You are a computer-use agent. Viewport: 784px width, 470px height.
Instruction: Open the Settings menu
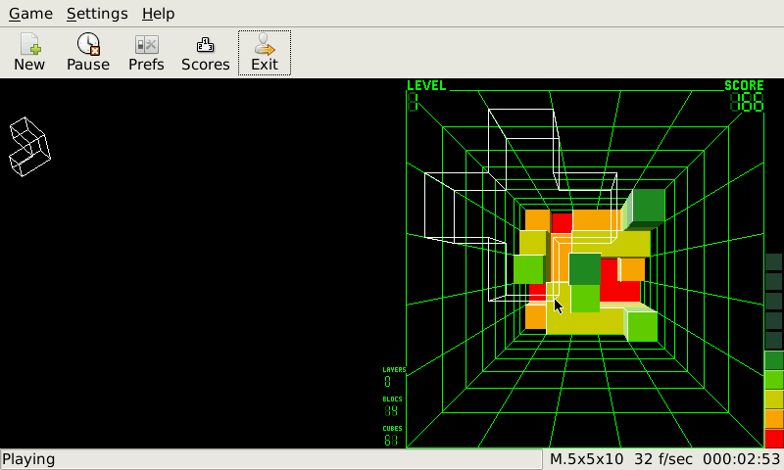pos(97,14)
